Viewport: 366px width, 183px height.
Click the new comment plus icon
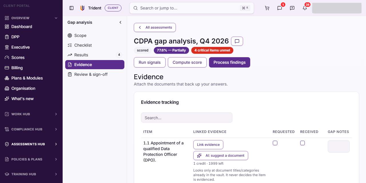coord(292,8)
